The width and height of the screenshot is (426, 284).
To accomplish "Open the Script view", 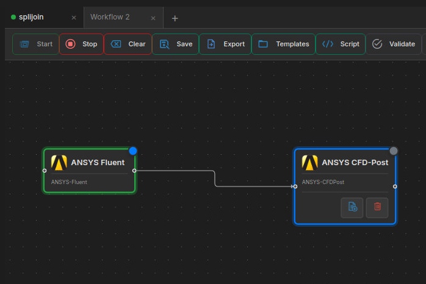I will 341,44.
